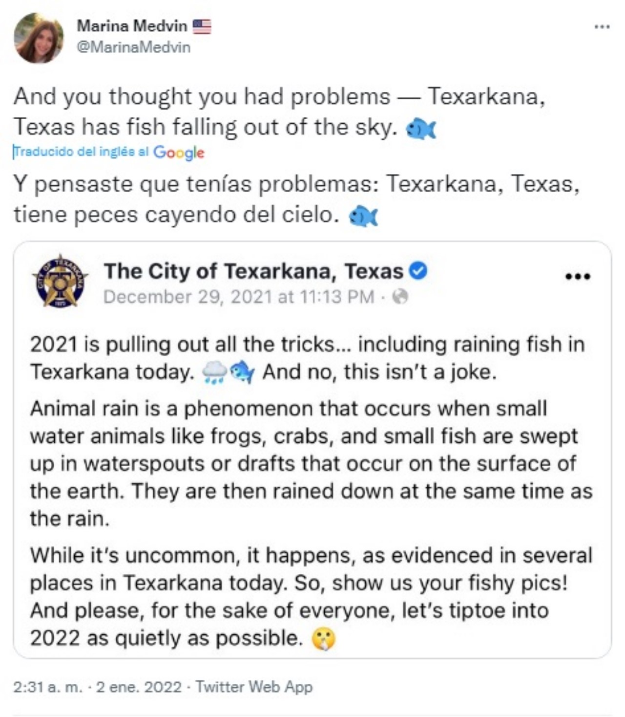Open the Marina Medvin display name link
Screen dimensions: 625x717
pyautogui.click(x=132, y=26)
